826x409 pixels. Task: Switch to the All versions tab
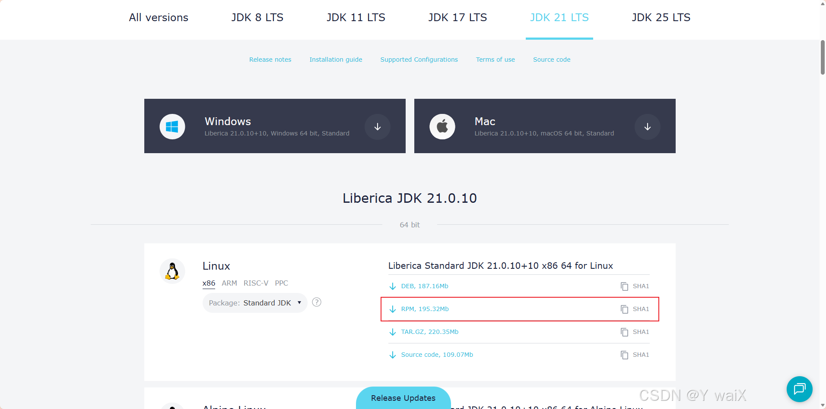pos(159,18)
